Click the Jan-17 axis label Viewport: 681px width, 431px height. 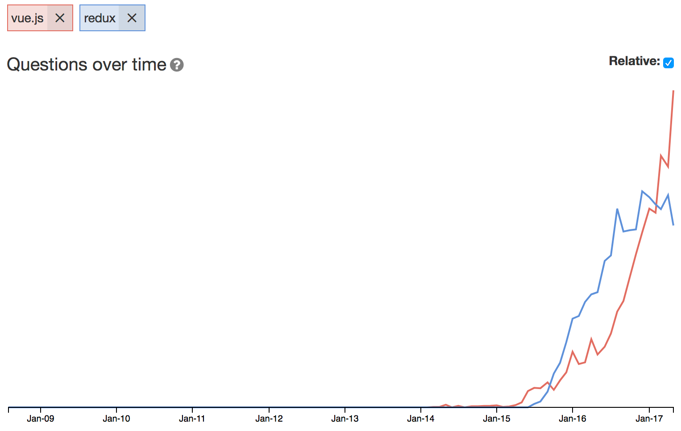pyautogui.click(x=649, y=419)
